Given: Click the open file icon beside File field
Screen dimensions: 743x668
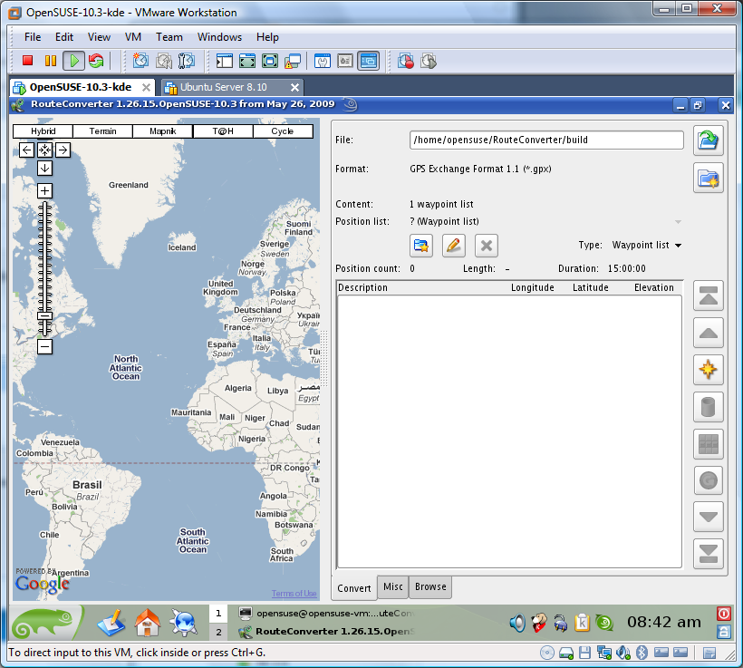Looking at the screenshot, I should [708, 140].
